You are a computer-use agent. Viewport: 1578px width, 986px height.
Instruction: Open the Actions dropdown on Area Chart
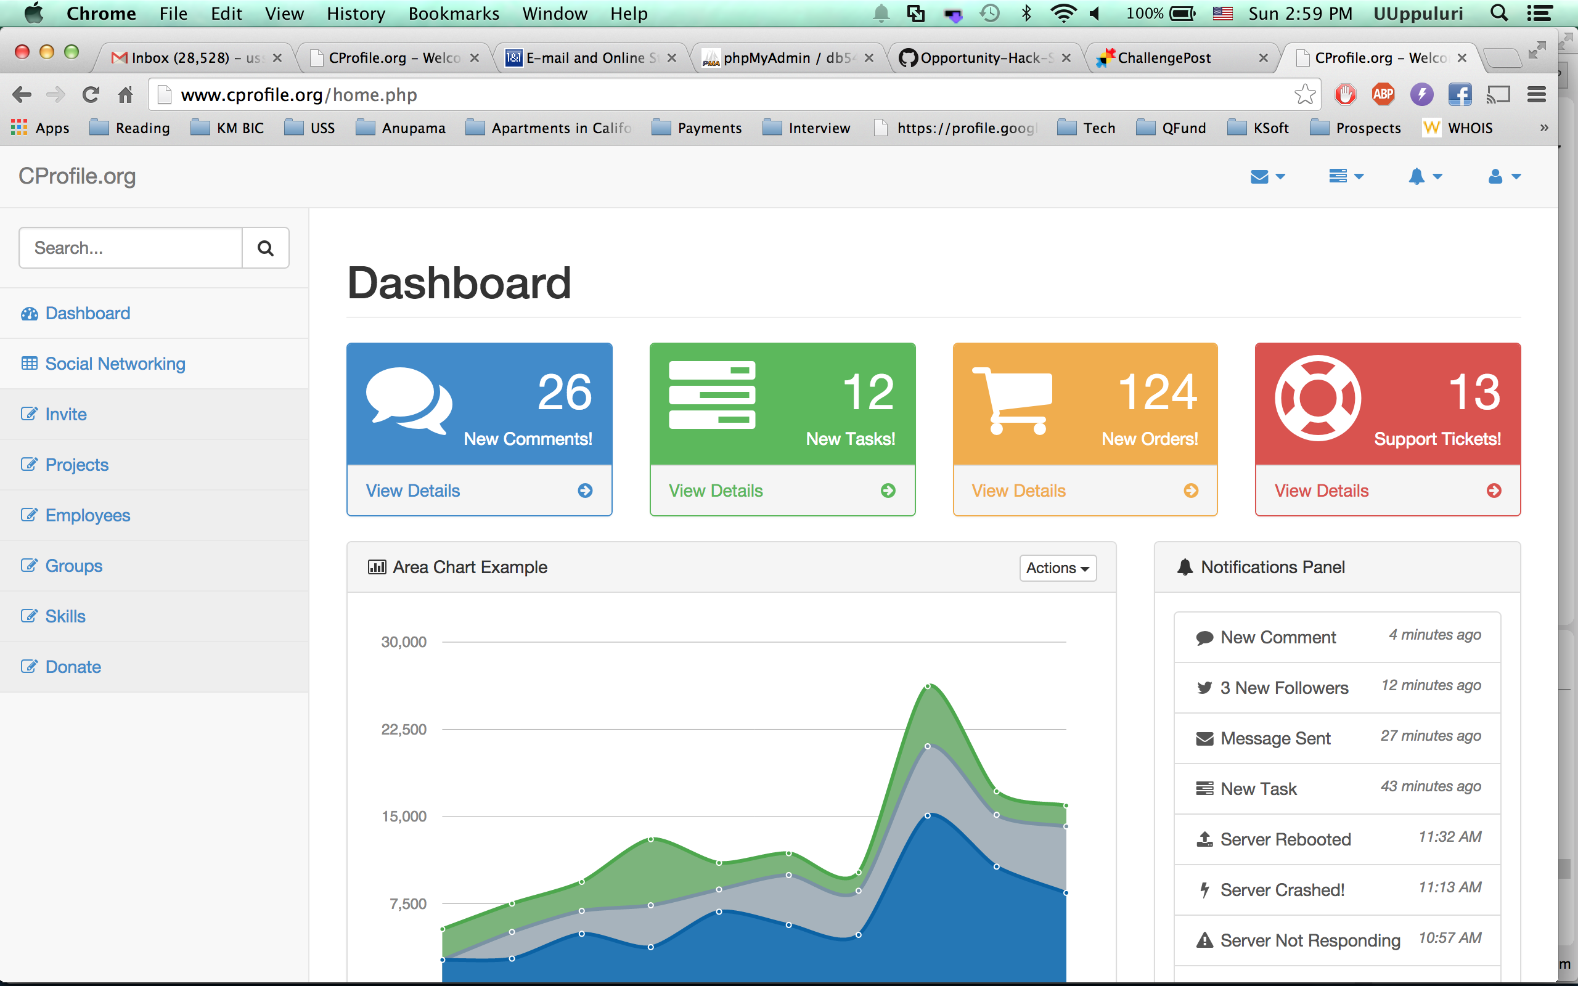[1057, 568]
